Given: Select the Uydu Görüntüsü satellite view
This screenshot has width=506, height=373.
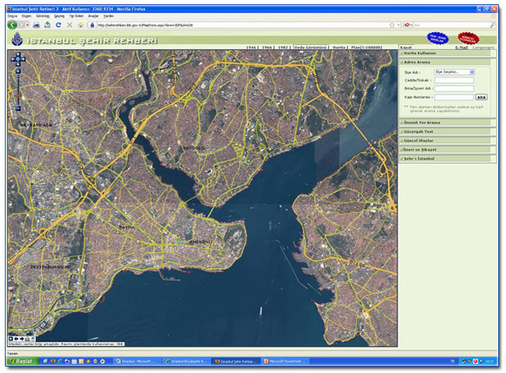Looking at the screenshot, I should 310,48.
